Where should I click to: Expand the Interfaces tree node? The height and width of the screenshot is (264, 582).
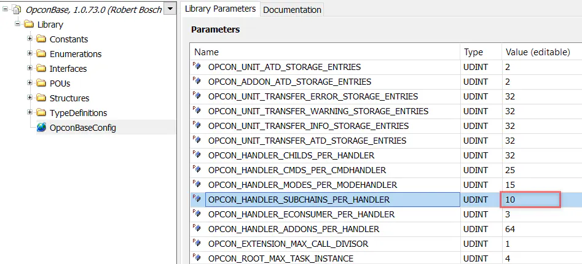click(x=29, y=69)
